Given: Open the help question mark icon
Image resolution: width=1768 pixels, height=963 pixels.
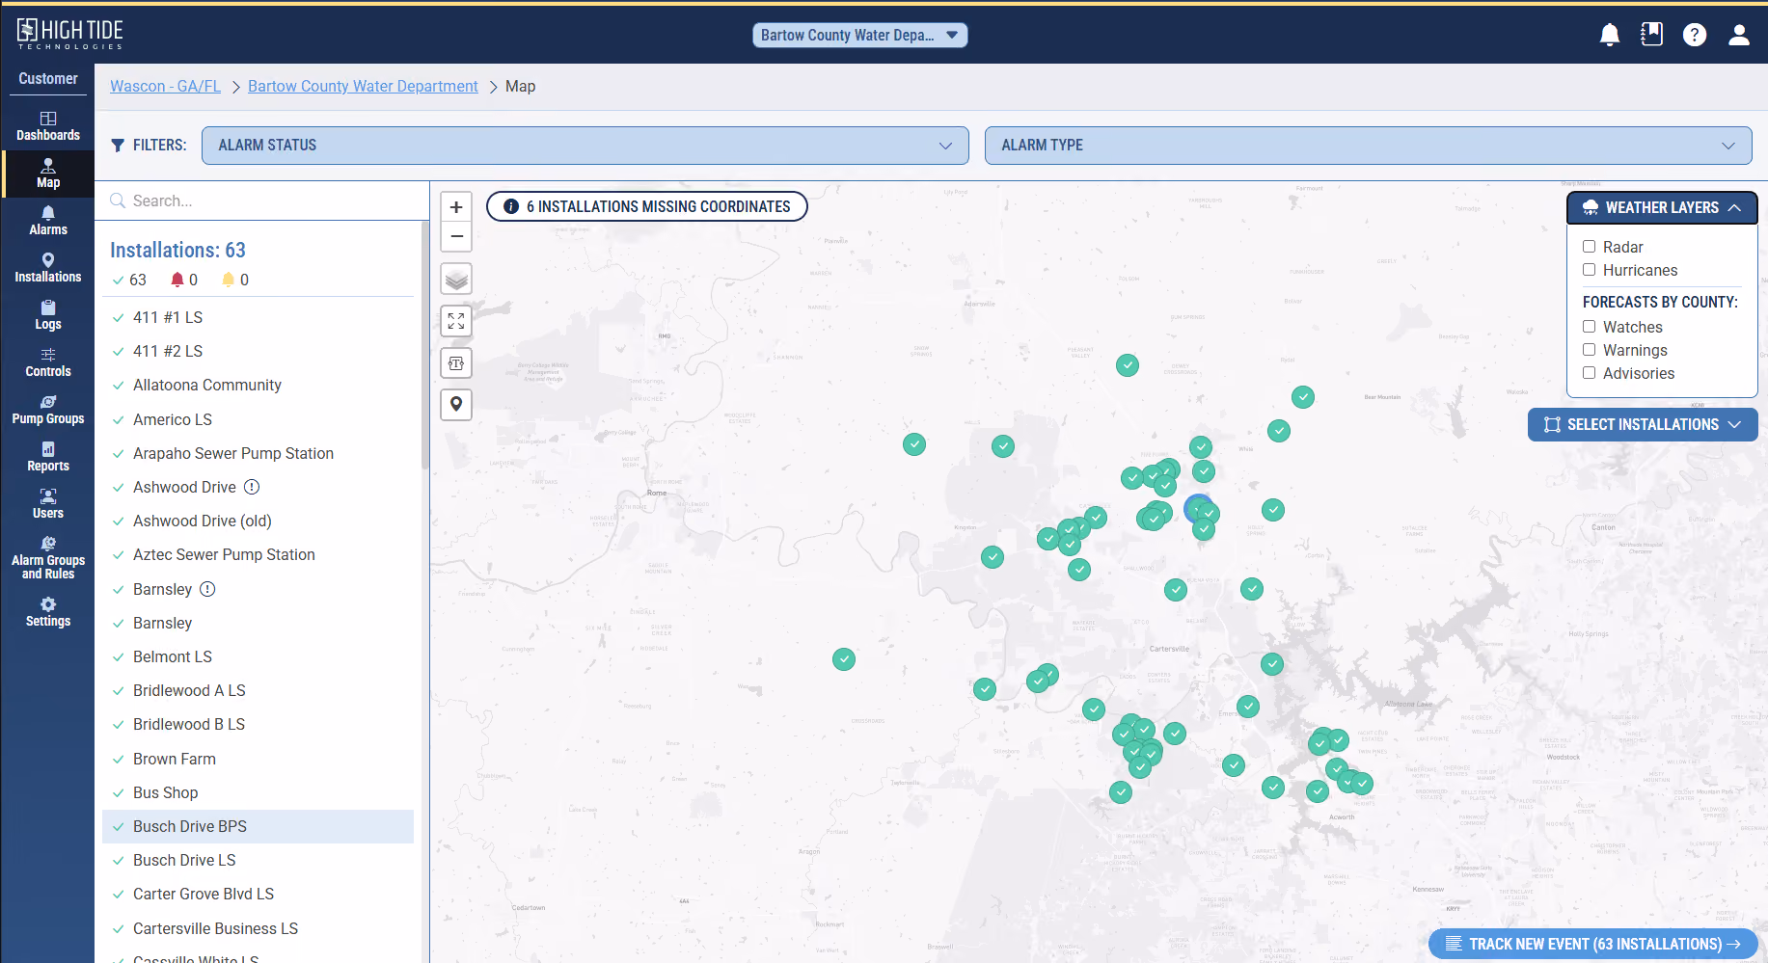Looking at the screenshot, I should pyautogui.click(x=1695, y=35).
